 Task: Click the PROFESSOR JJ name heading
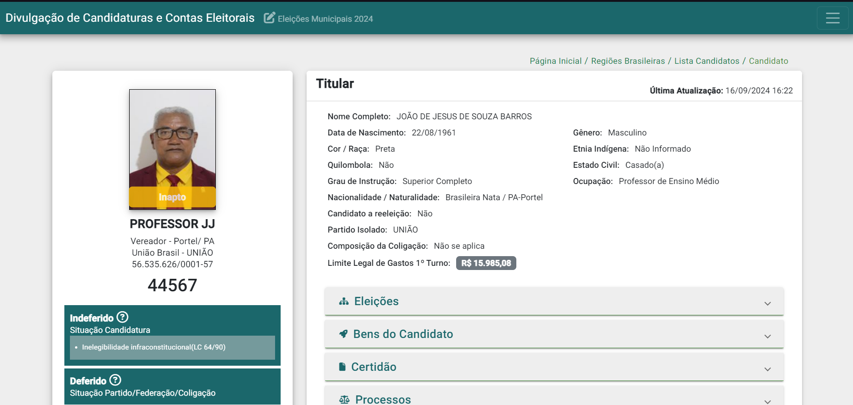(x=172, y=224)
